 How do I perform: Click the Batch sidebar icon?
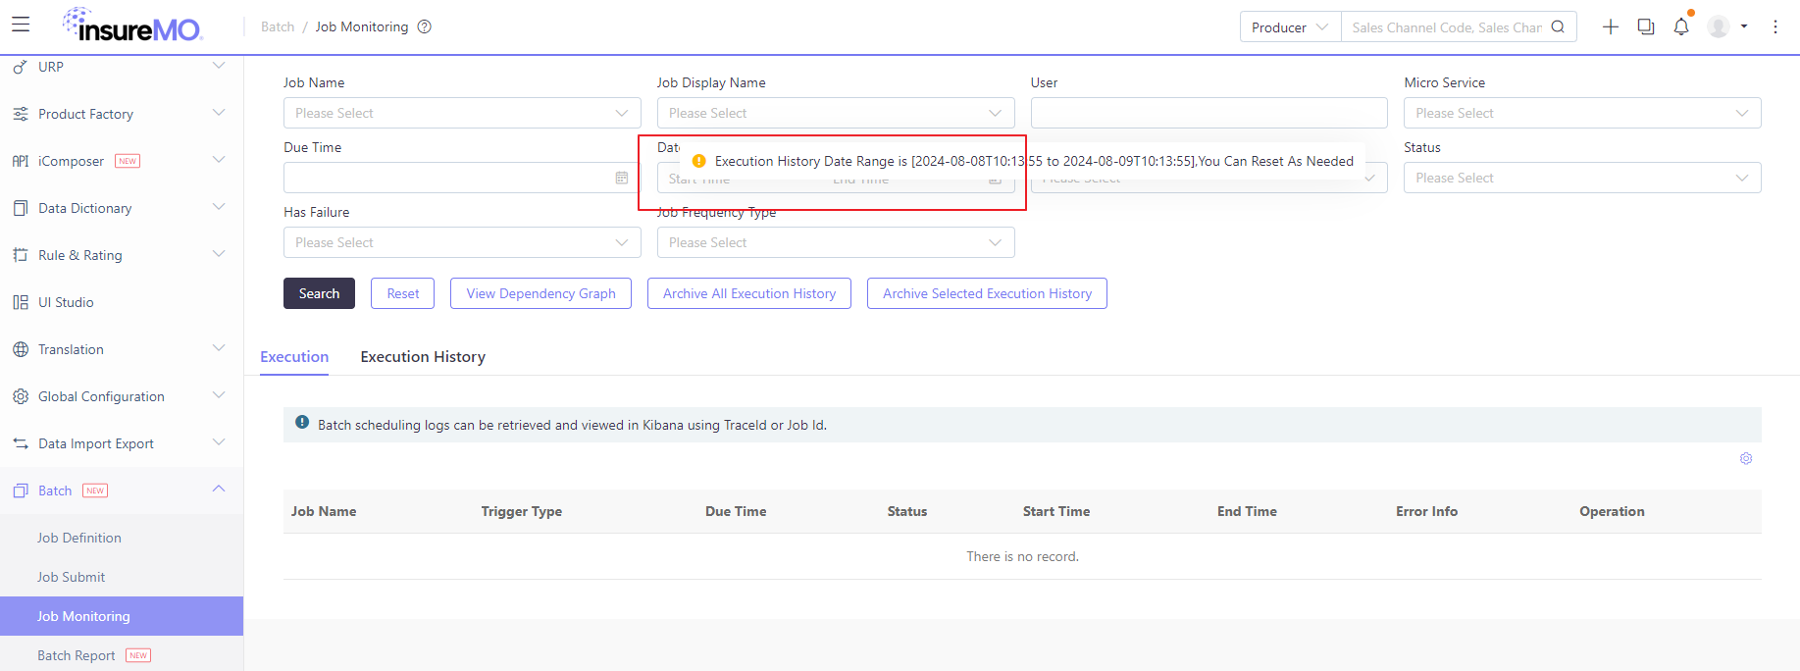pos(21,490)
